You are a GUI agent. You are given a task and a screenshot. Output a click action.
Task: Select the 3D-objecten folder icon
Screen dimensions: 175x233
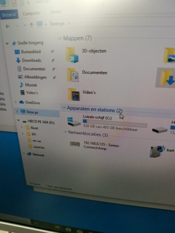pyautogui.click(x=72, y=55)
